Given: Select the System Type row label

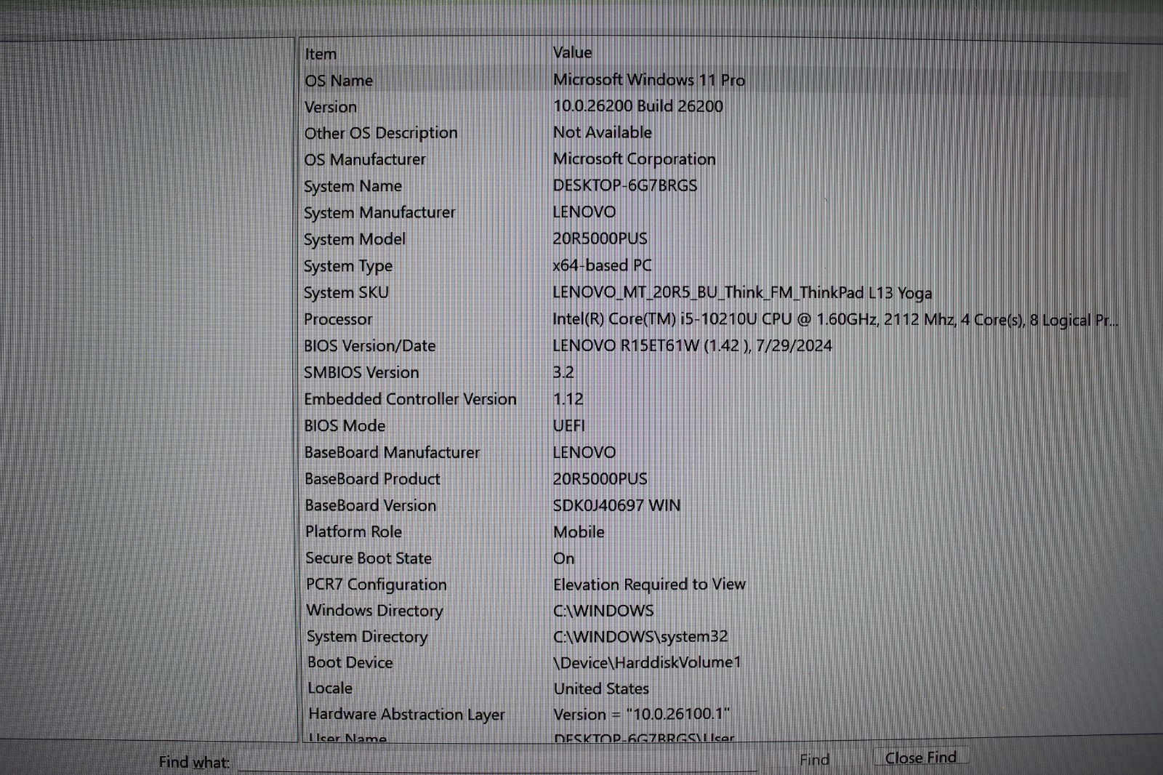Looking at the screenshot, I should (x=348, y=266).
